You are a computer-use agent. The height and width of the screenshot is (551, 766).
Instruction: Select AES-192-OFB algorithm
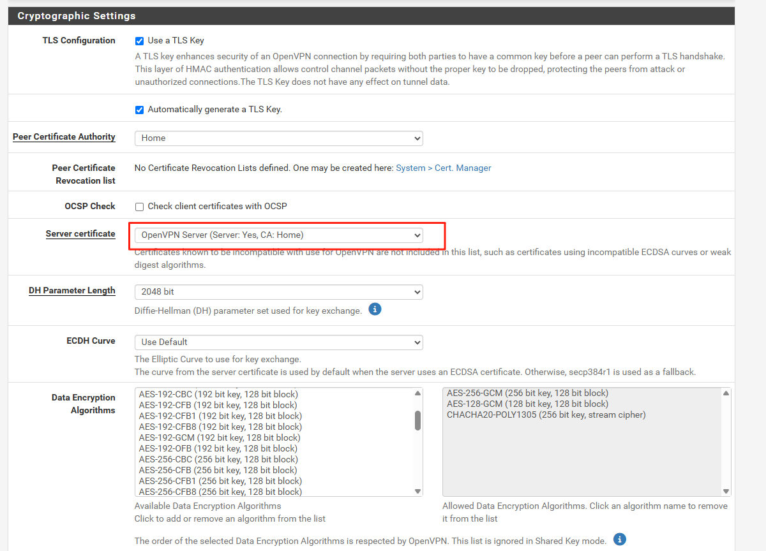[218, 448]
